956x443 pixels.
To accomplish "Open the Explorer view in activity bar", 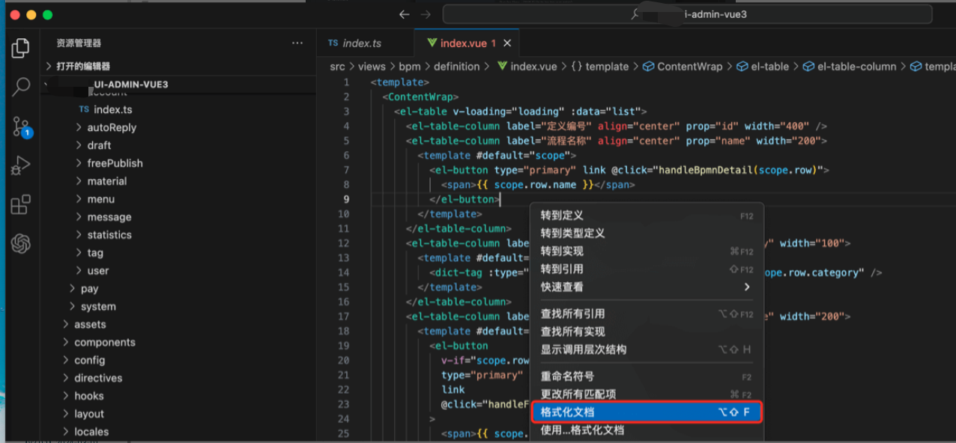I will point(21,49).
